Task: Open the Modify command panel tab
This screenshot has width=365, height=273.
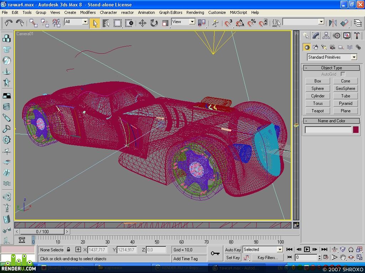Action: click(316, 36)
